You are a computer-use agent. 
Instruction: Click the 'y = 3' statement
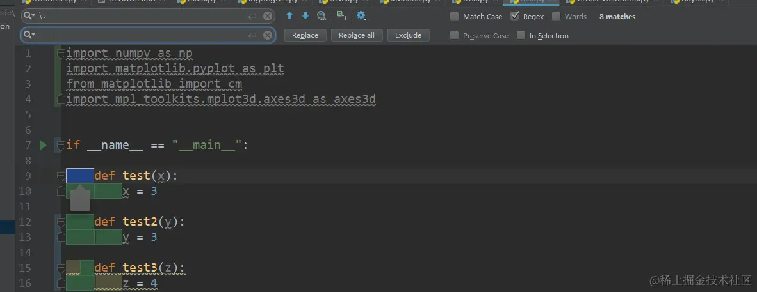pos(140,237)
